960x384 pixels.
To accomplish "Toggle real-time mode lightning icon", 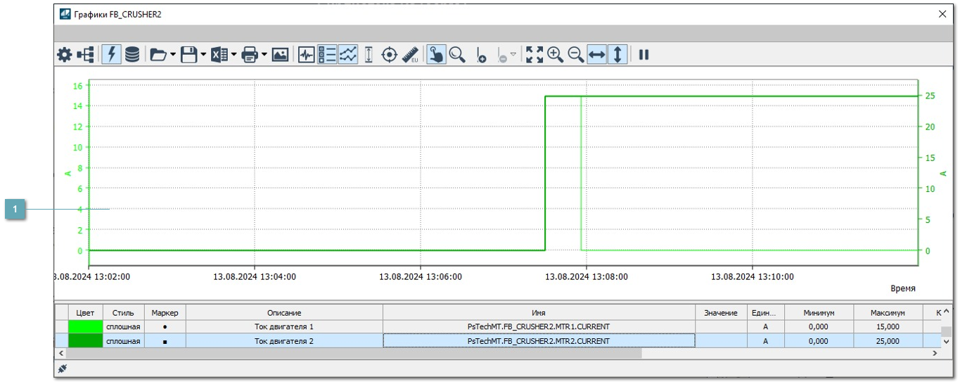I will point(111,55).
